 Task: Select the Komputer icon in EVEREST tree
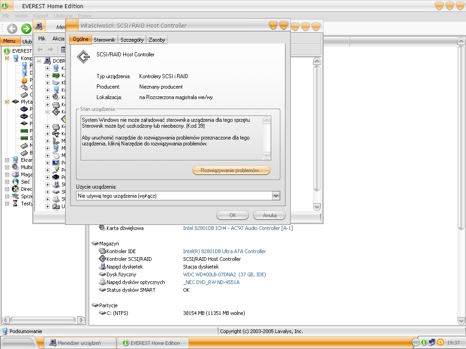click(16, 58)
